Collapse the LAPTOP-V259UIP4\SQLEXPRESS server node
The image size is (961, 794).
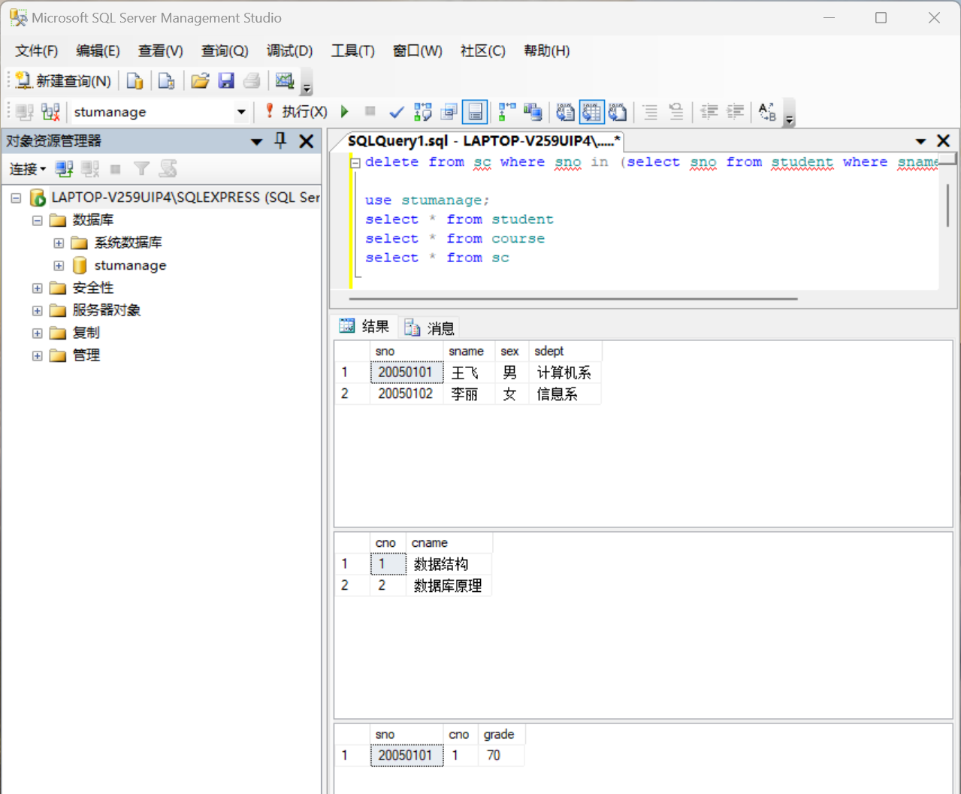coord(16,198)
